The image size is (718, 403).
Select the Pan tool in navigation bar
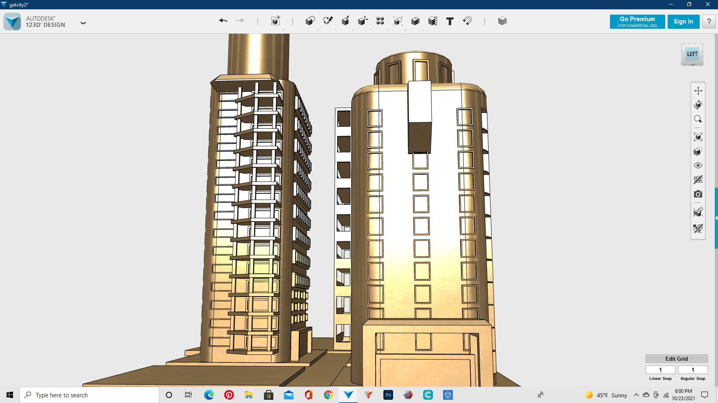coord(698,91)
